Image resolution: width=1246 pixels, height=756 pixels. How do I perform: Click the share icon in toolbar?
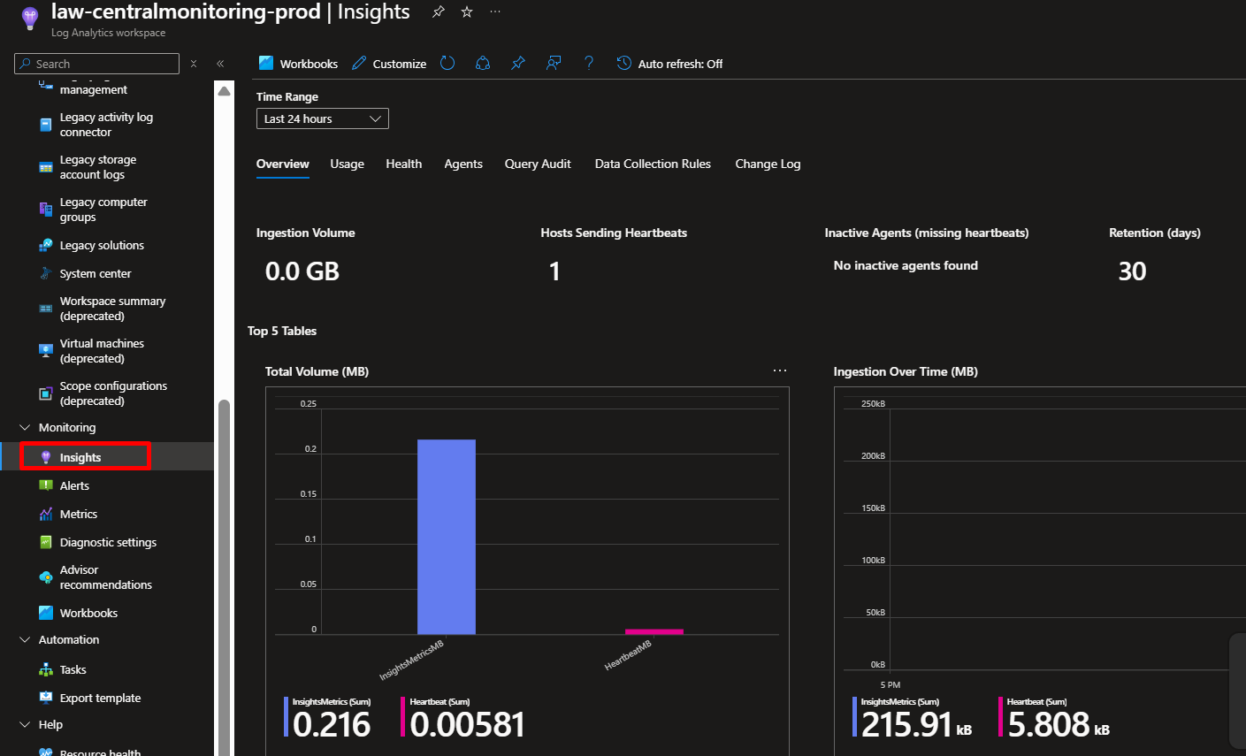pos(483,64)
